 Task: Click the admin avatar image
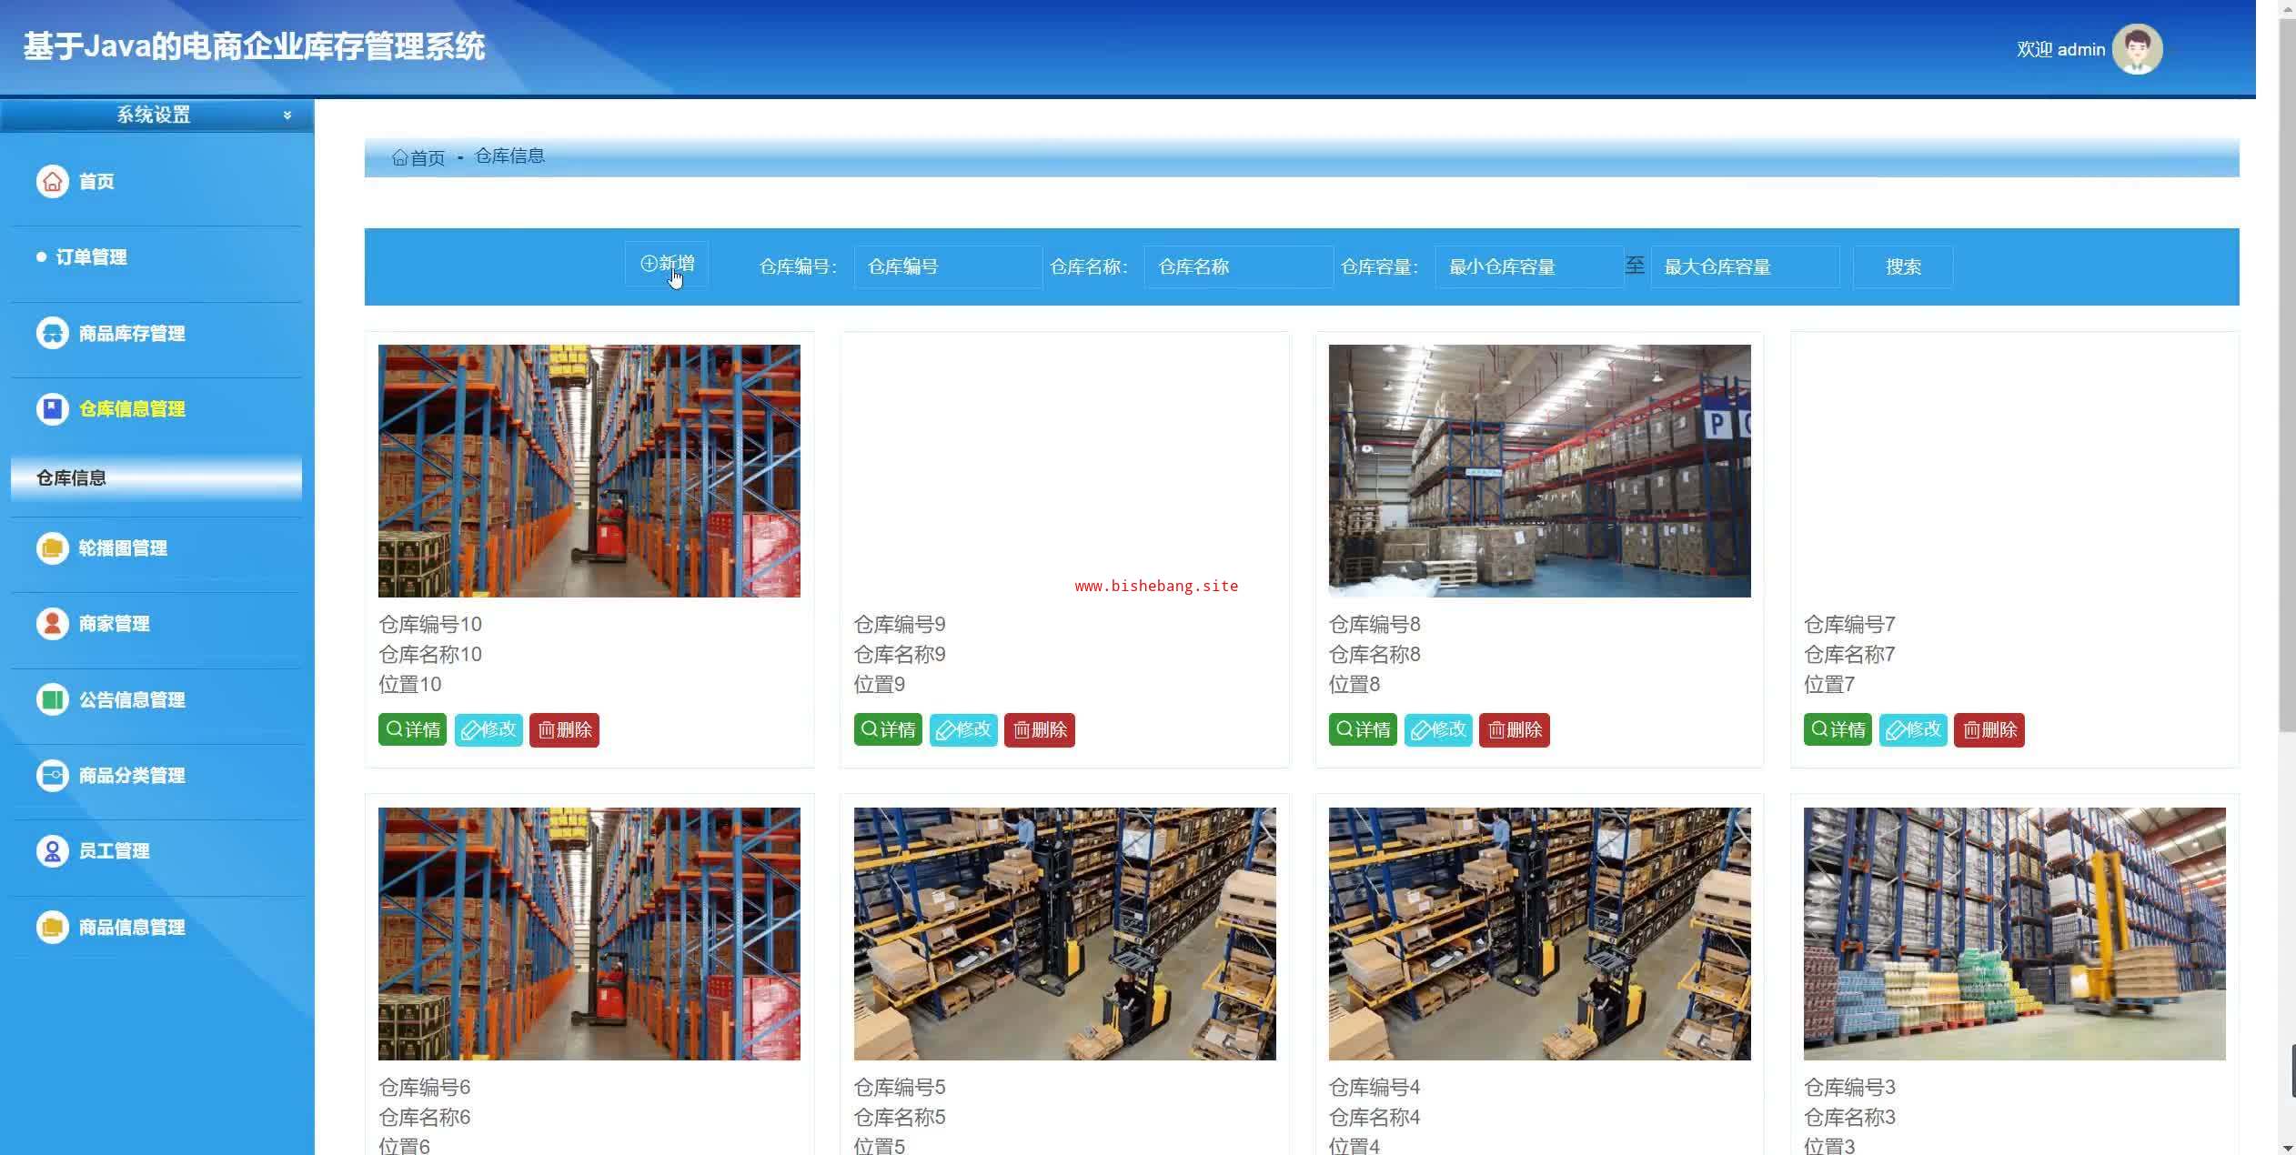pyautogui.click(x=2137, y=49)
